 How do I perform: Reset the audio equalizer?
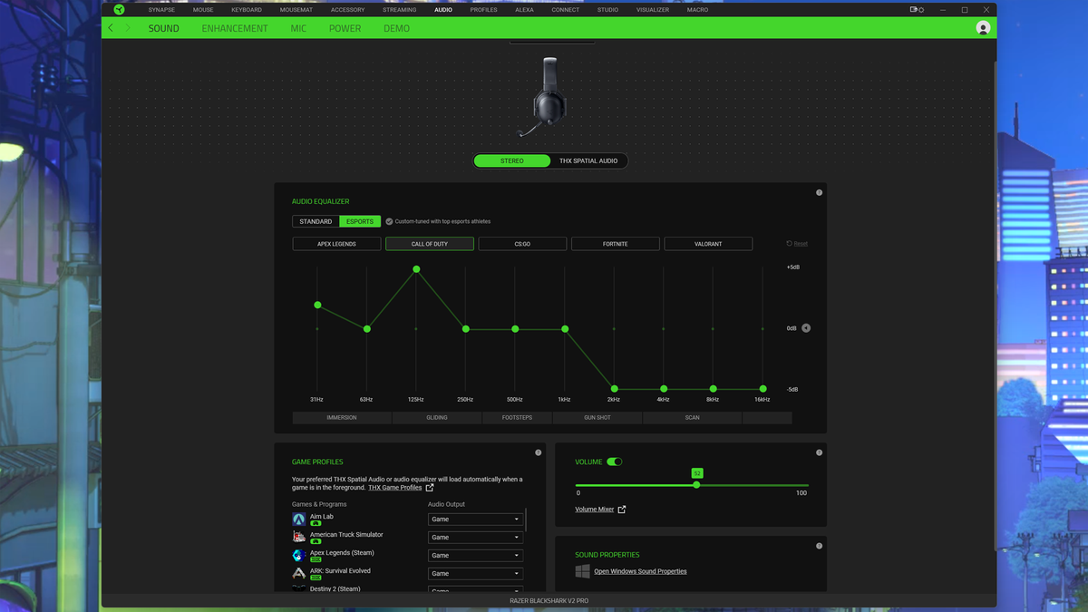pos(797,244)
